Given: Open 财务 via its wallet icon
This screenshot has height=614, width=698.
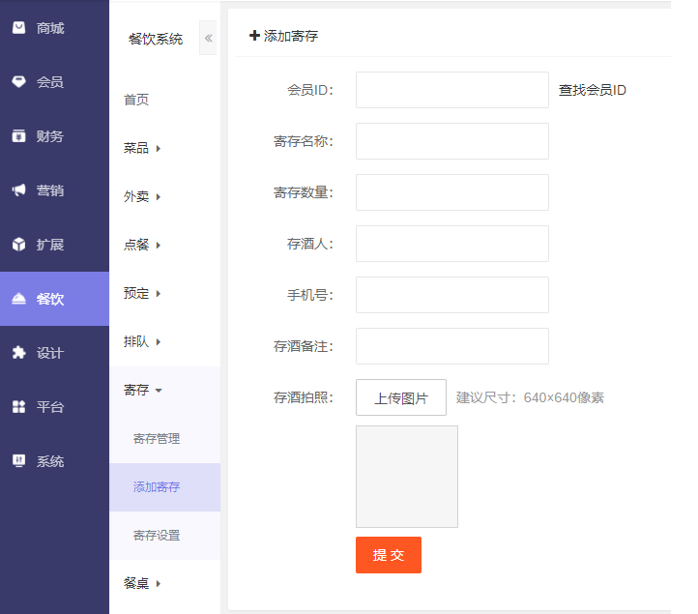Looking at the screenshot, I should 18,136.
